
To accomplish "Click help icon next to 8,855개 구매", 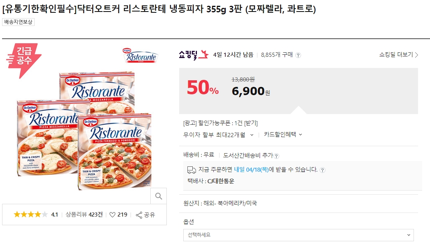I will [x=298, y=55].
